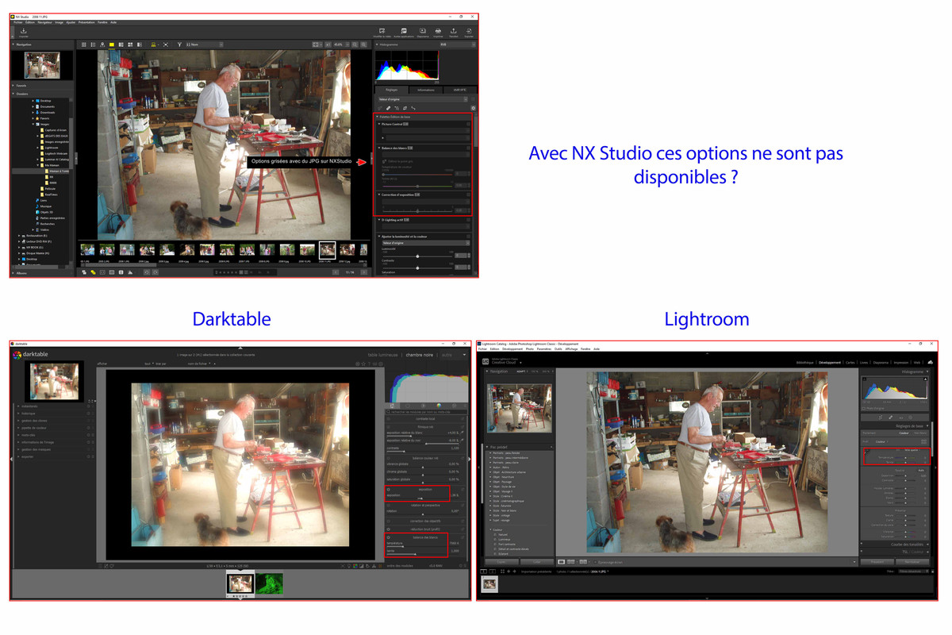Click the Coller button in Lightroom
The height and width of the screenshot is (635, 952).
[536, 562]
